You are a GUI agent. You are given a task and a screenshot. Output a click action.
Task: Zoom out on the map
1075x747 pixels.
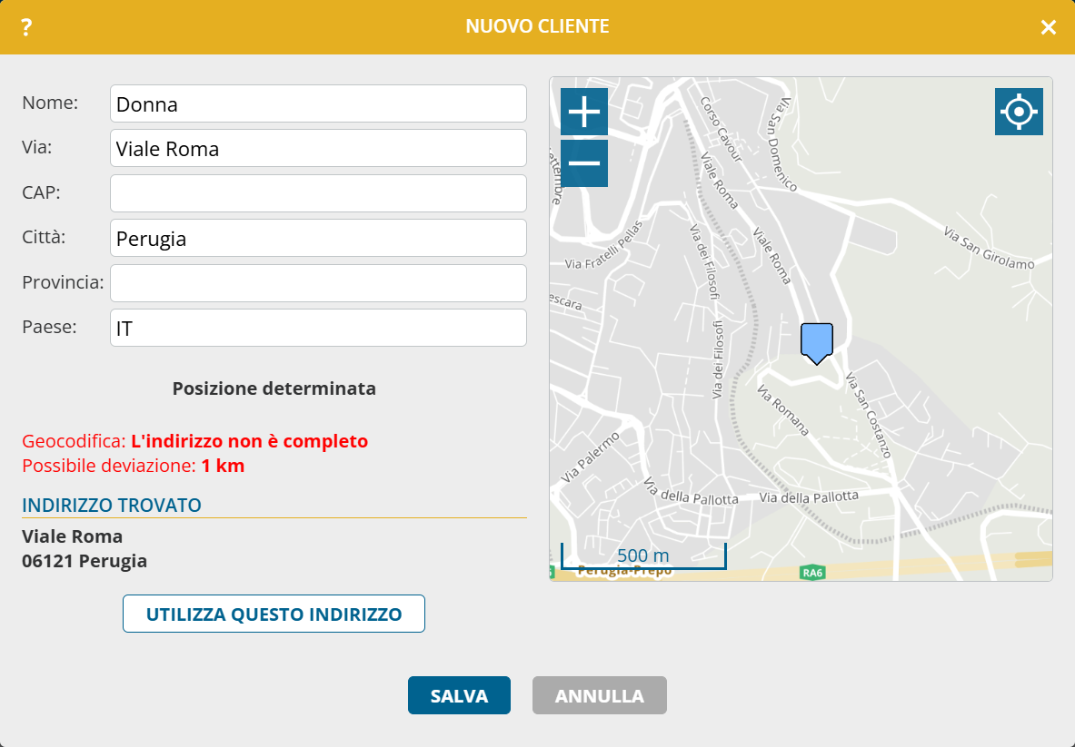[x=583, y=163]
